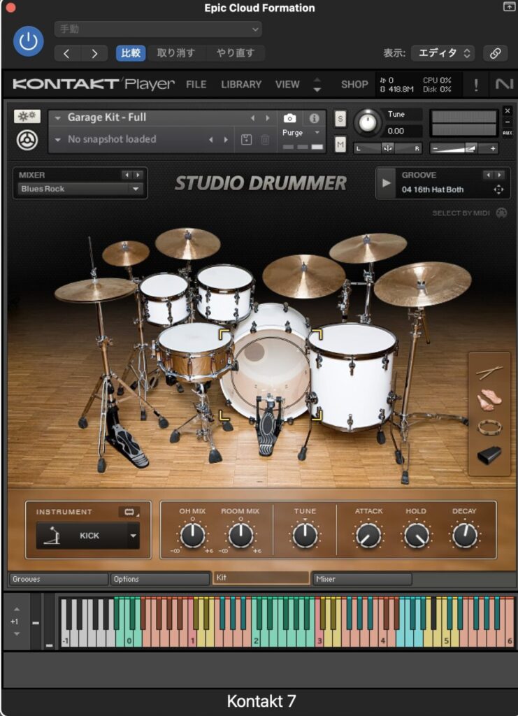Click the delete snapshot trash icon

(265, 140)
